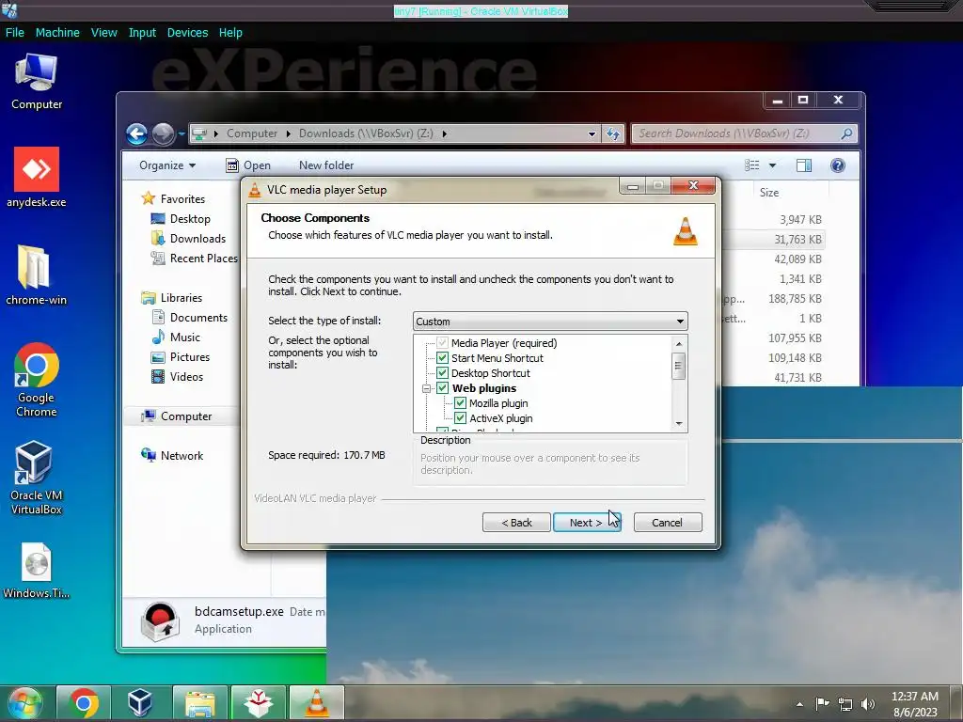963x722 pixels.
Task: Click the volume speaker tray icon
Action: point(868,703)
